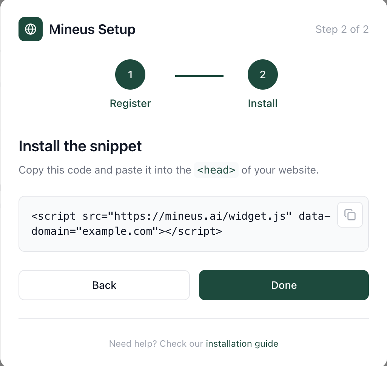Select the Register step

click(130, 103)
